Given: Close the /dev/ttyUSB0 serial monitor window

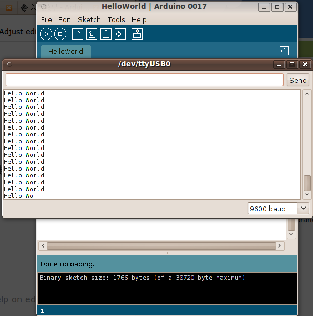Looking at the screenshot, I should coord(305,64).
